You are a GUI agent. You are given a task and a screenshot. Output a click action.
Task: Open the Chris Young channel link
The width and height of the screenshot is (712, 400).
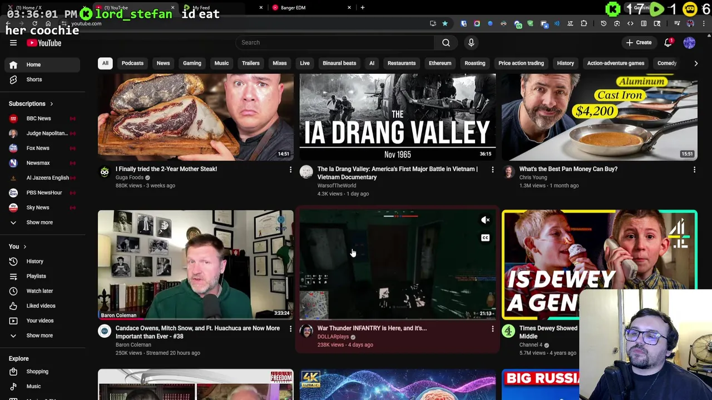(533, 177)
